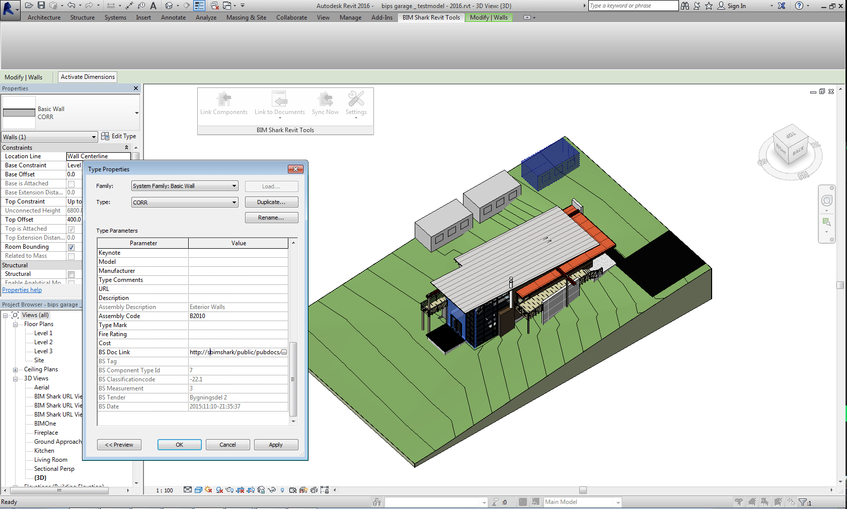Collapse the Views (all) tree node
The width and height of the screenshot is (847, 509).
point(6,316)
